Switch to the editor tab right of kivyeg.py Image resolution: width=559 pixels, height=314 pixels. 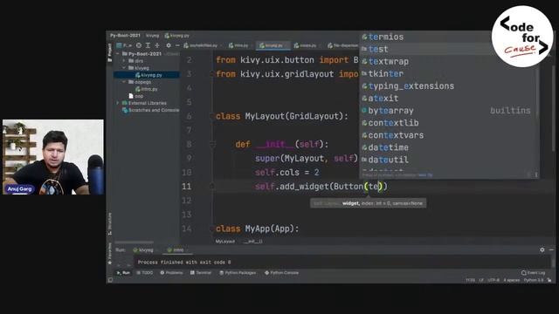306,45
